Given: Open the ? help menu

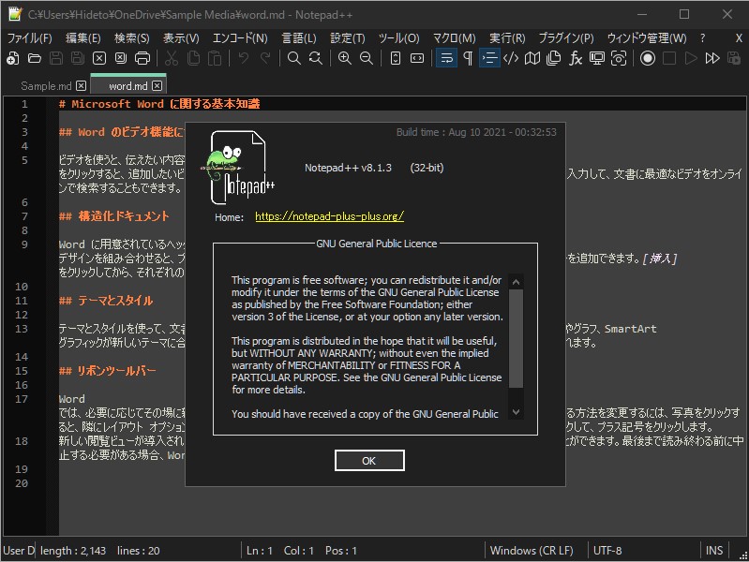Looking at the screenshot, I should (702, 38).
